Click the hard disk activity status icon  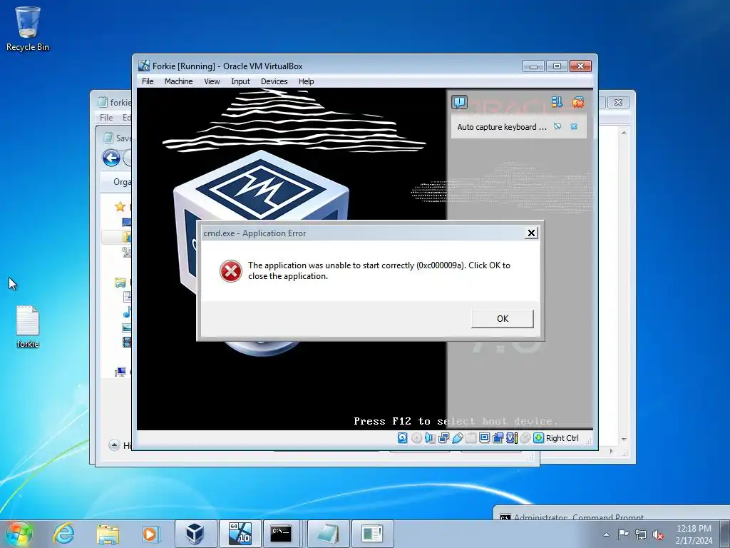point(403,437)
